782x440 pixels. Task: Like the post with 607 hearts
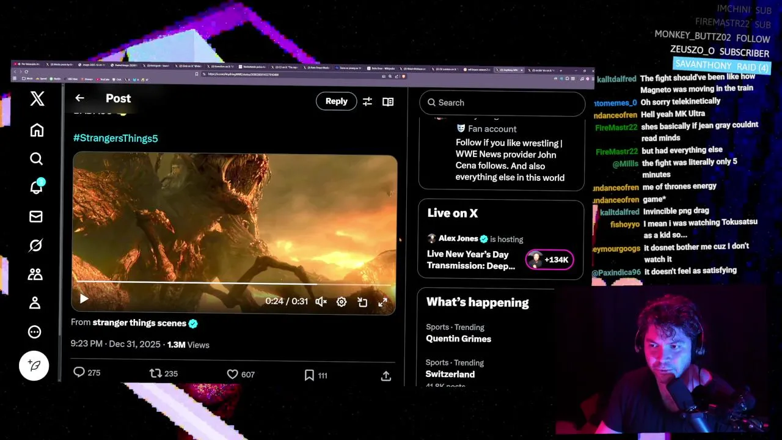pyautogui.click(x=241, y=375)
